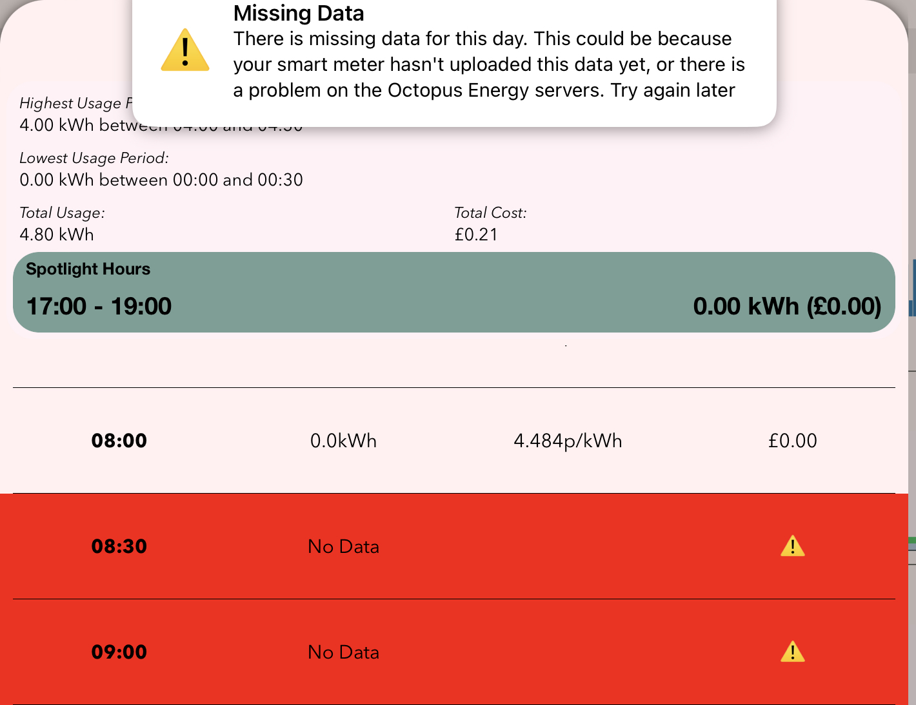The width and height of the screenshot is (916, 705).
Task: Click the Total Usage 4.80 kWh value
Action: coord(57,235)
